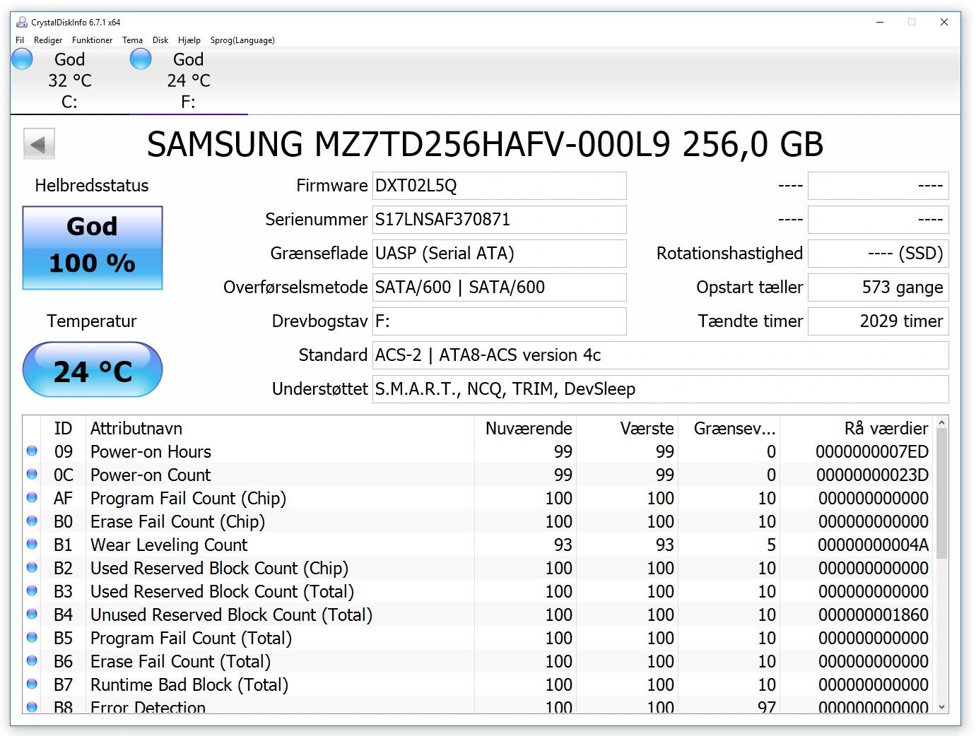Click status dot for Power-on Count row
This screenshot has width=976, height=736.
click(x=32, y=474)
